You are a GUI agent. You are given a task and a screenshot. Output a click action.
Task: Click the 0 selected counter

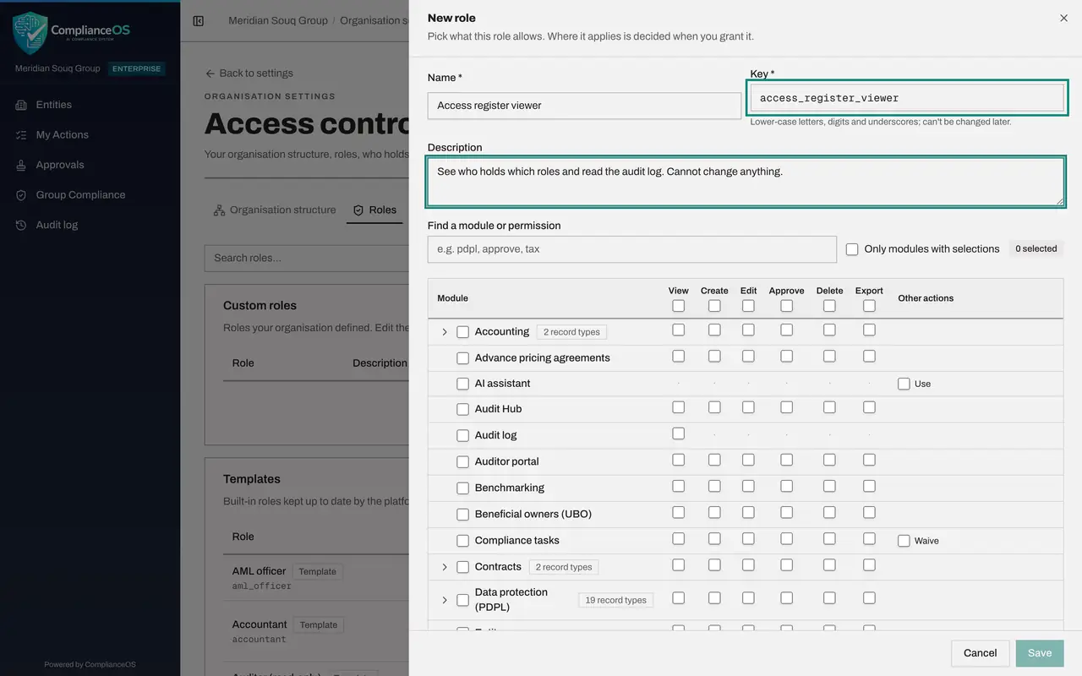1036,249
